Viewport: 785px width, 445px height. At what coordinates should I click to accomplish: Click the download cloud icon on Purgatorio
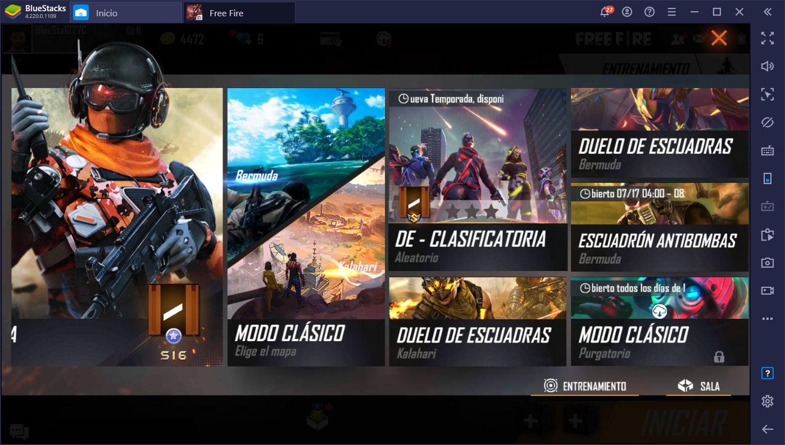[660, 310]
